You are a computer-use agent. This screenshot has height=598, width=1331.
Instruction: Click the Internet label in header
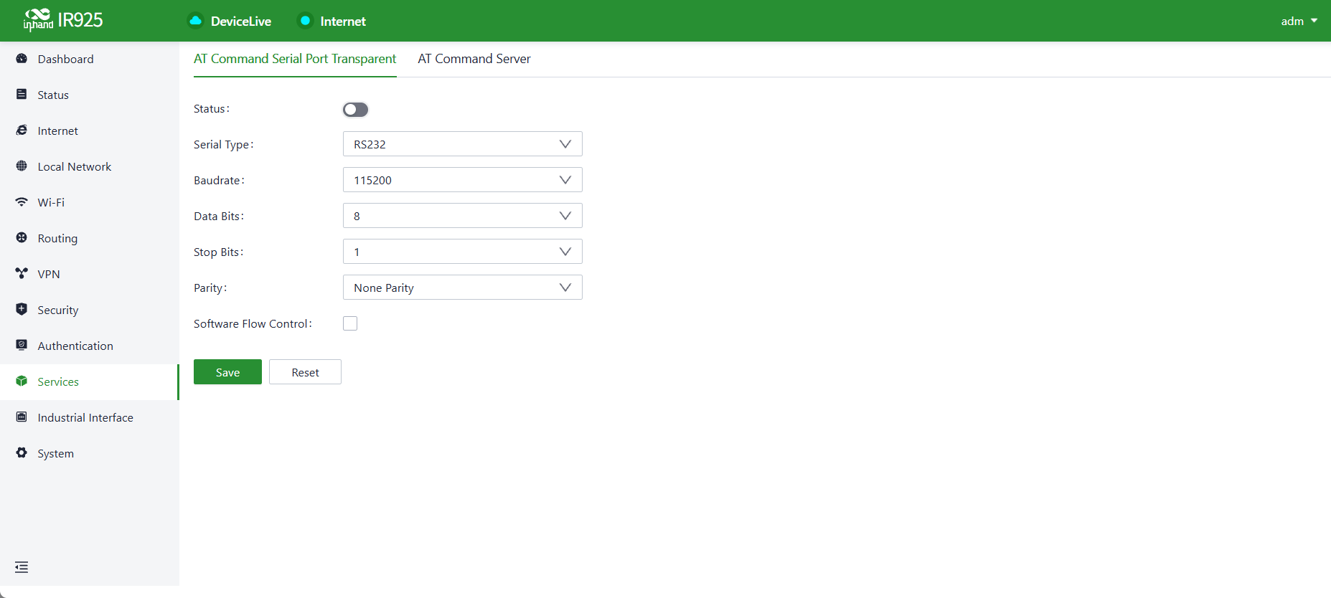coord(343,22)
